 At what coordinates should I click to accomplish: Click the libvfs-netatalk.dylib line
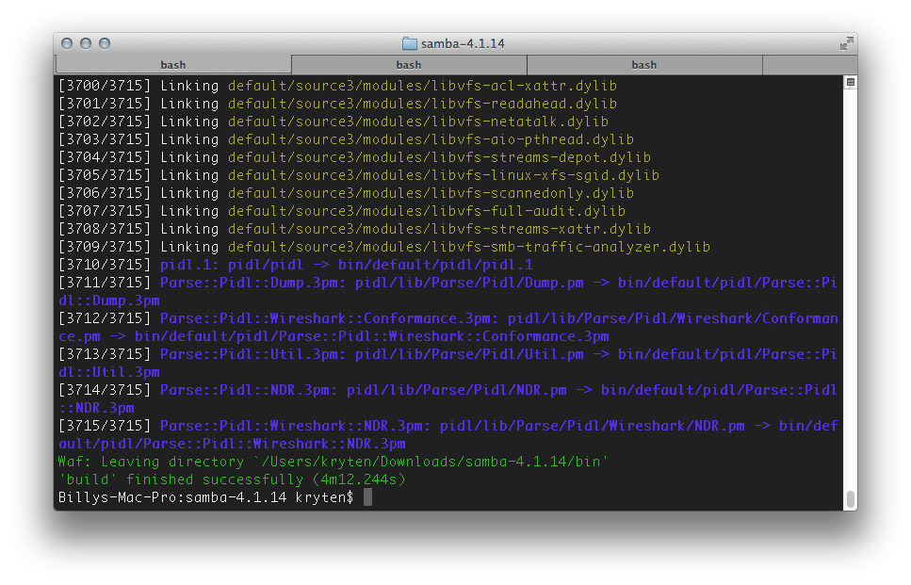click(x=333, y=122)
